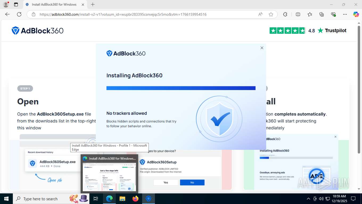Open Task View on the taskbar
This screenshot has width=362, height=204.
pyautogui.click(x=96, y=199)
